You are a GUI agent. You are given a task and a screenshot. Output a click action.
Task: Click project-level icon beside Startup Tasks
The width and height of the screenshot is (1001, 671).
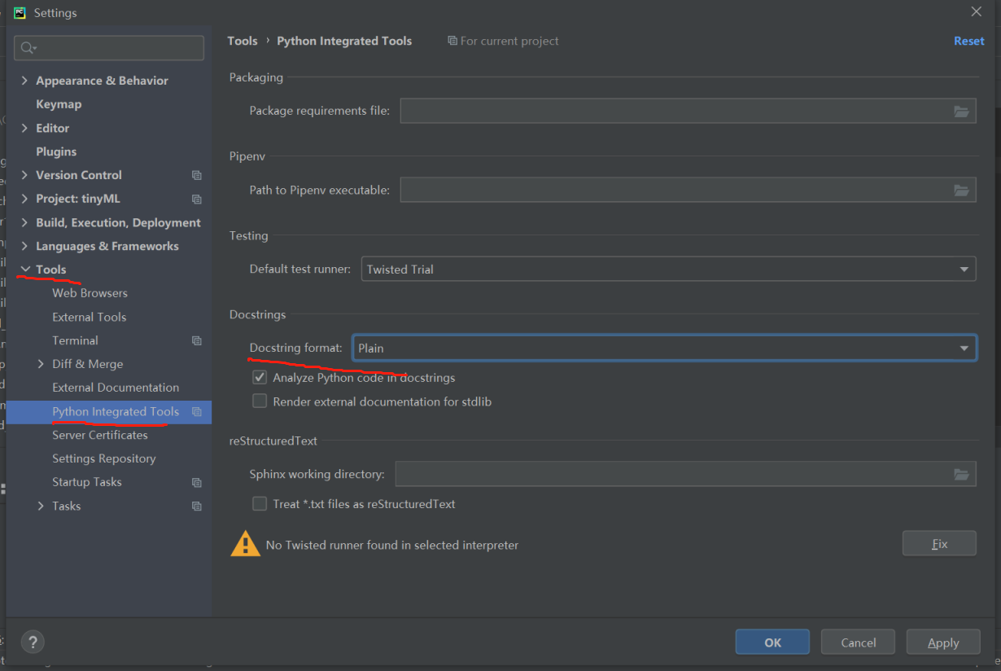point(196,482)
